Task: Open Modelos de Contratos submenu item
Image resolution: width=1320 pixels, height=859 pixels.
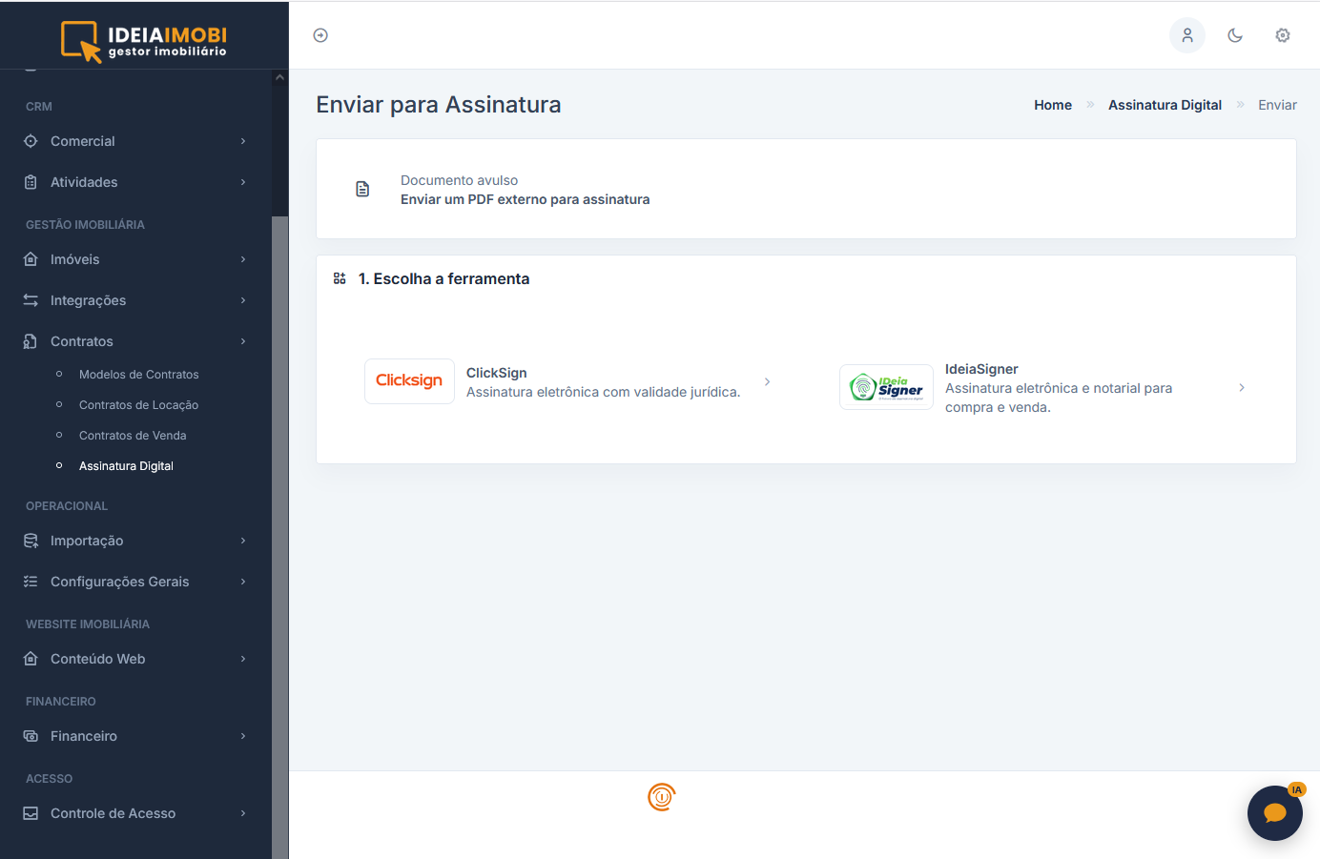Action: pos(139,375)
